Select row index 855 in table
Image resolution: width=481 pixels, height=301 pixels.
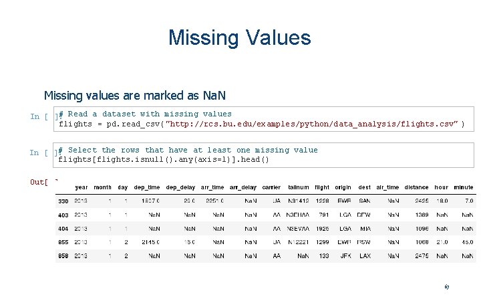click(x=63, y=241)
